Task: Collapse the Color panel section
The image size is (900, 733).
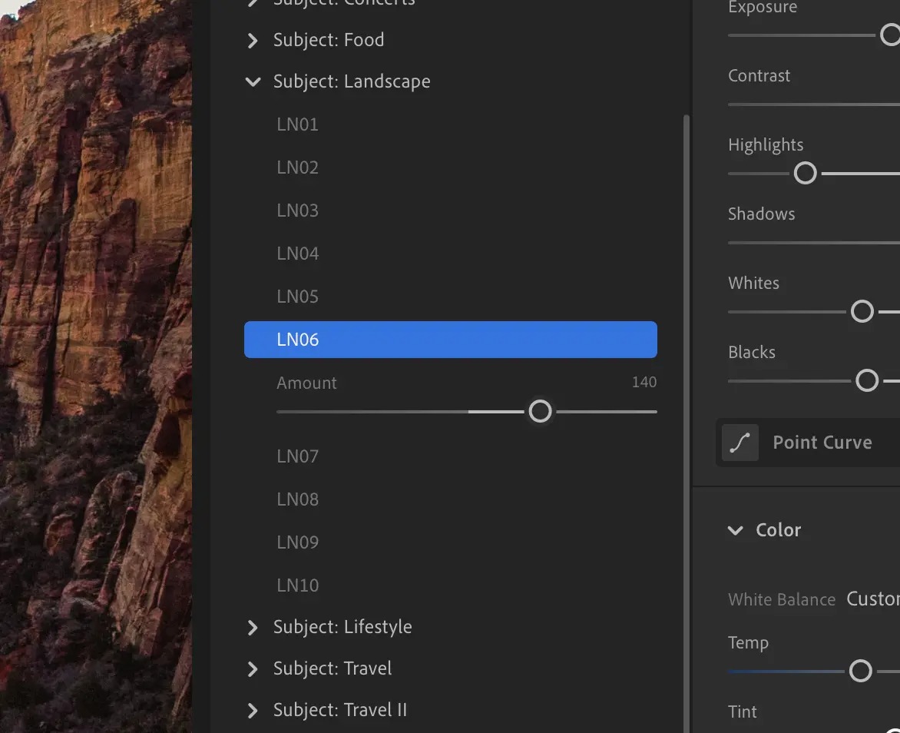Action: click(735, 530)
